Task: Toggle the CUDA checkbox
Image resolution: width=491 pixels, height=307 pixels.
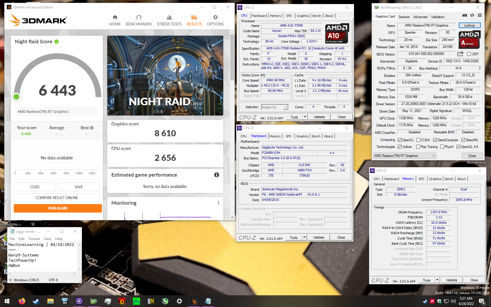Action: [x=418, y=140]
